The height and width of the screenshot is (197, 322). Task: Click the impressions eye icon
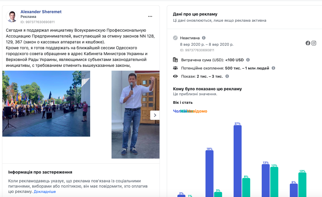[175, 76]
